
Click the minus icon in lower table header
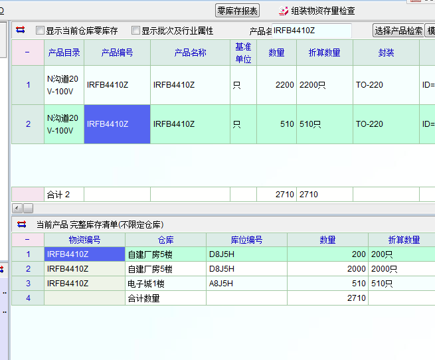point(27,240)
